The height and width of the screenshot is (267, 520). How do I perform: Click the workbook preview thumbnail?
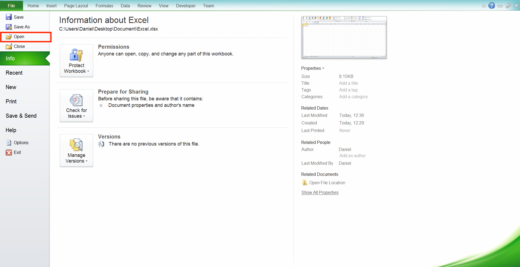pyautogui.click(x=344, y=37)
